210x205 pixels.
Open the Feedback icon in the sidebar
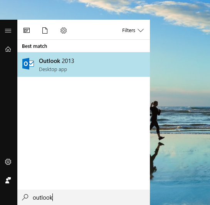coord(8,180)
